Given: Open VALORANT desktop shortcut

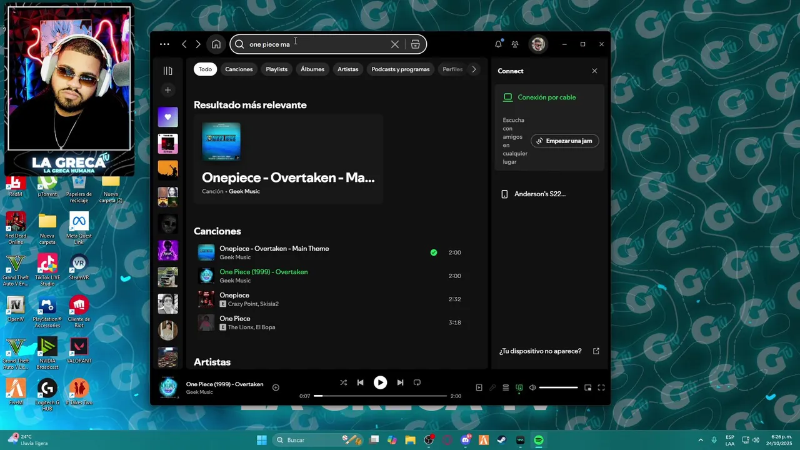Looking at the screenshot, I should (x=79, y=351).
